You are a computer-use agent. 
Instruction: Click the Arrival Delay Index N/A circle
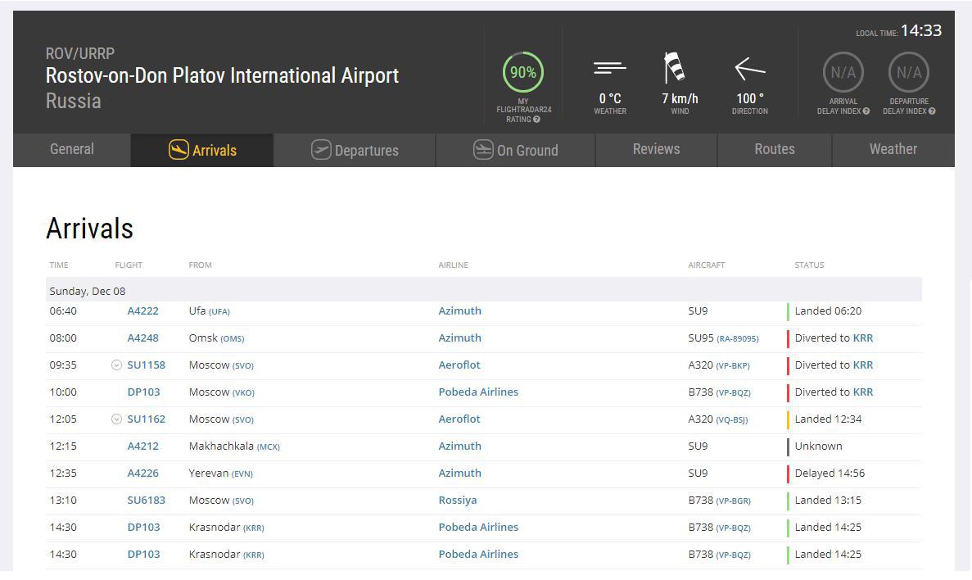843,73
